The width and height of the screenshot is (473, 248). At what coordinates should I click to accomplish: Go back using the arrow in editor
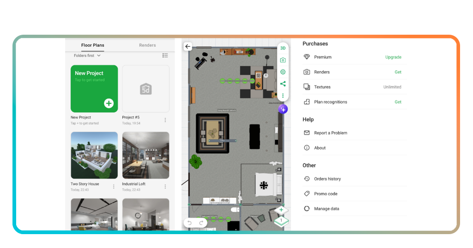[188, 47]
